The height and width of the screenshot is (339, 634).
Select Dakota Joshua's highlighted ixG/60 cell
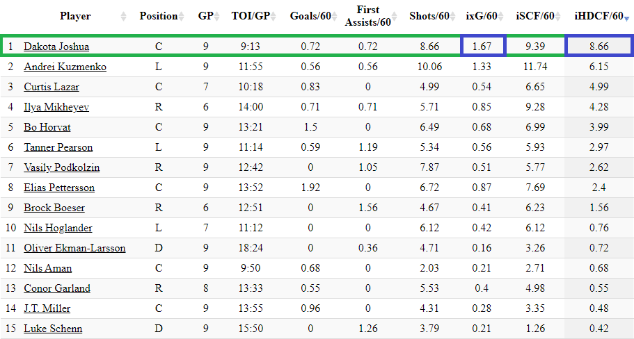point(482,47)
